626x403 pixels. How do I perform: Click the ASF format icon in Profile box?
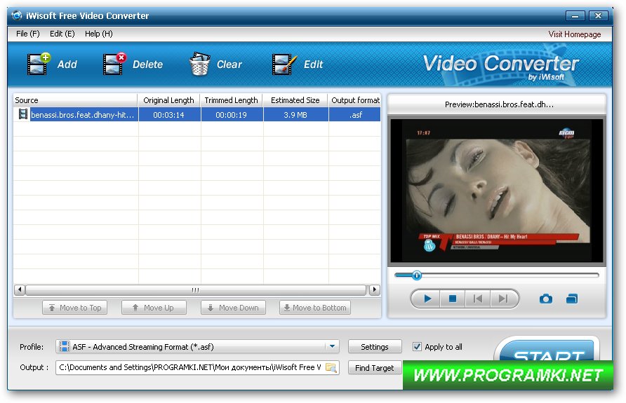(x=64, y=346)
